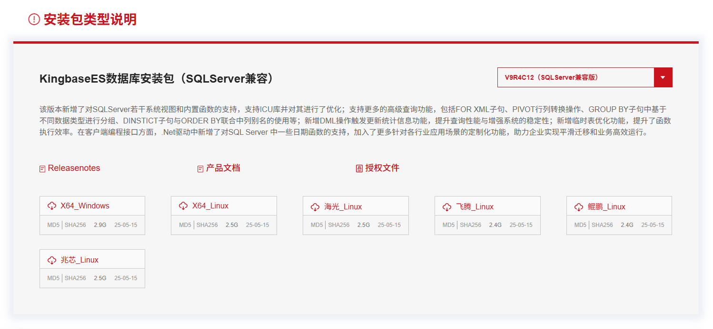This screenshot has height=329, width=713.
Task: Click the 2.9G size of X64_Windows
Action: click(x=100, y=225)
